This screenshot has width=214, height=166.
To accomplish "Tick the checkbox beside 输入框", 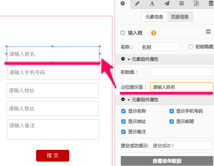I will [x=123, y=33].
